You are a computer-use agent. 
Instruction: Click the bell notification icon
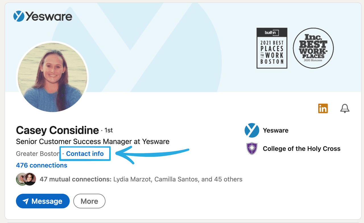pyautogui.click(x=345, y=108)
